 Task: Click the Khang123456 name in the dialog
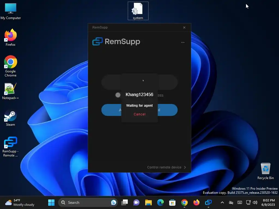pyautogui.click(x=139, y=94)
